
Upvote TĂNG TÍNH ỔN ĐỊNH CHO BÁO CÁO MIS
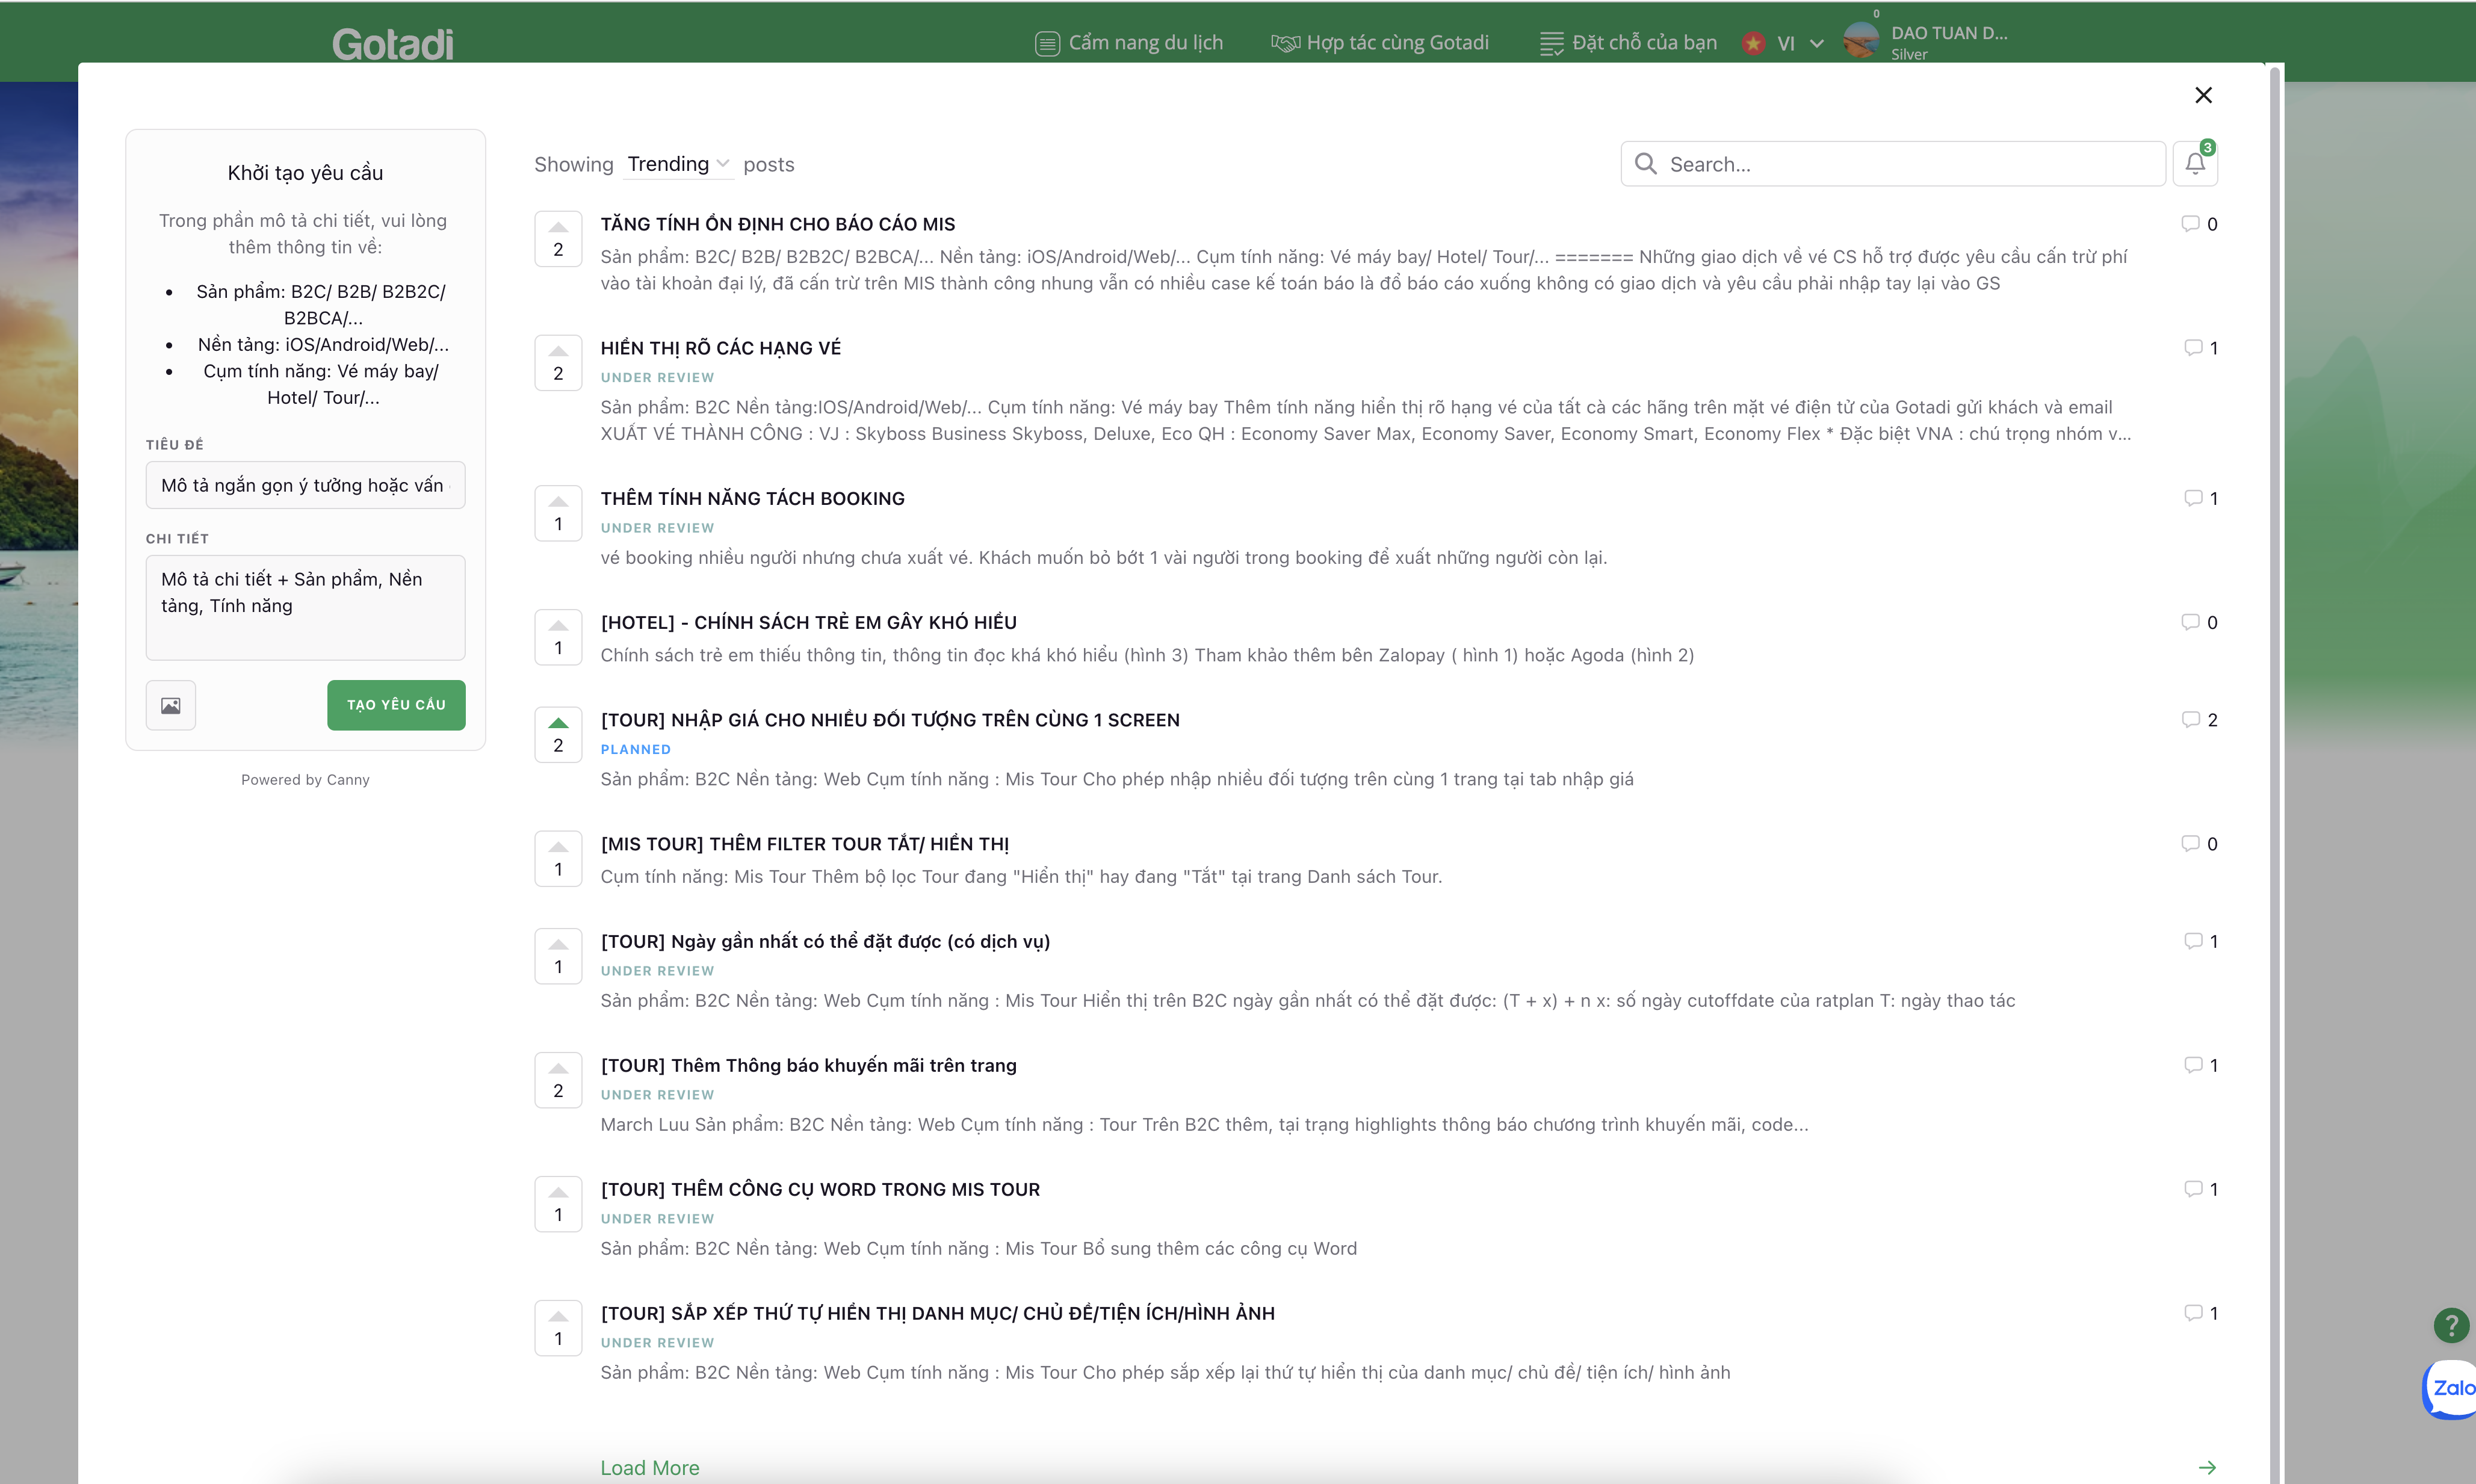tap(558, 239)
